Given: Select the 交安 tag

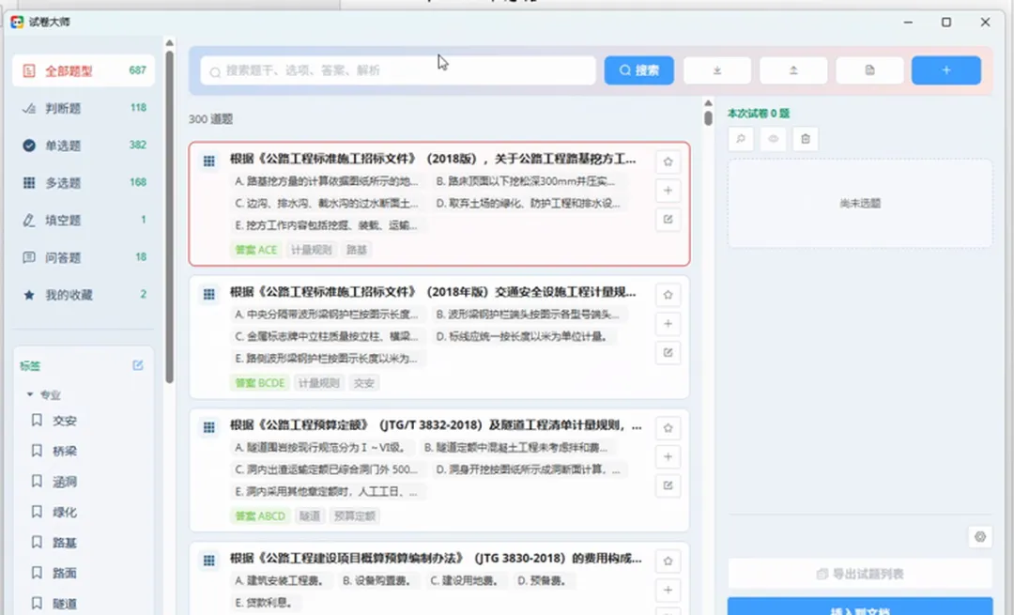Looking at the screenshot, I should coord(65,421).
